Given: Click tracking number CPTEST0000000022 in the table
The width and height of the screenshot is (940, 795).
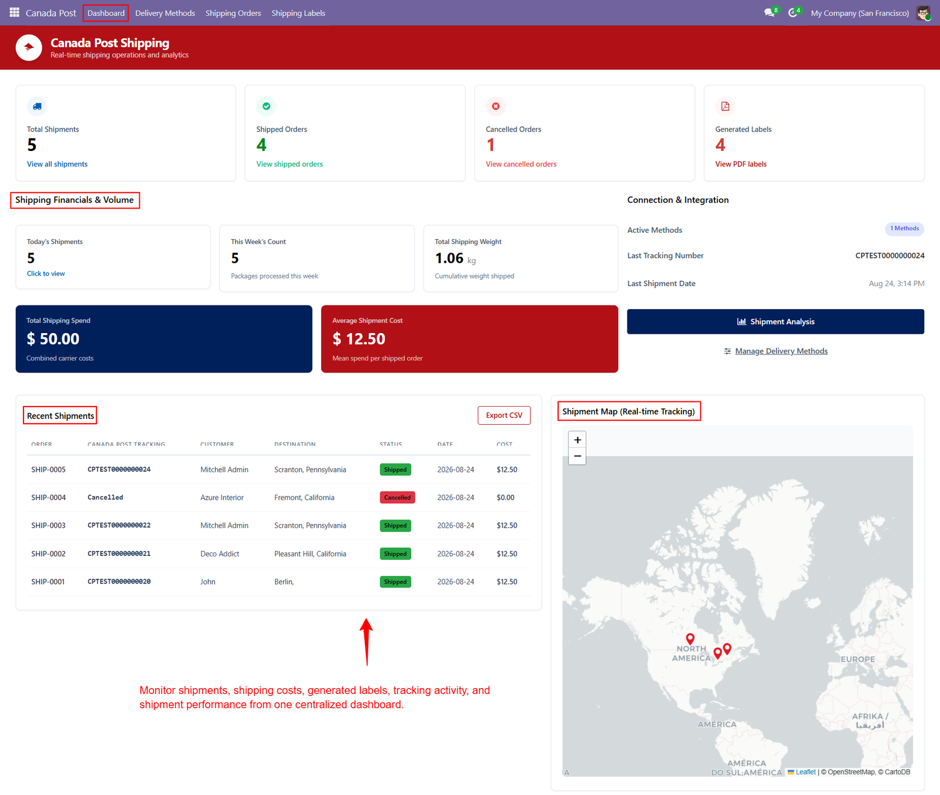Looking at the screenshot, I should pos(119,525).
